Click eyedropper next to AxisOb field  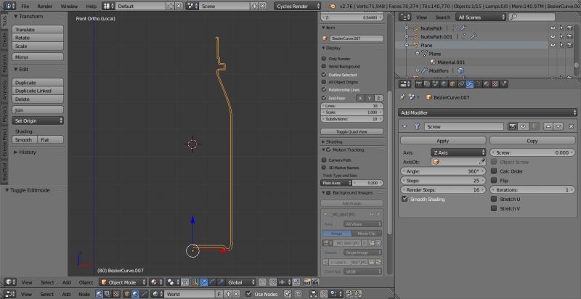482,162
